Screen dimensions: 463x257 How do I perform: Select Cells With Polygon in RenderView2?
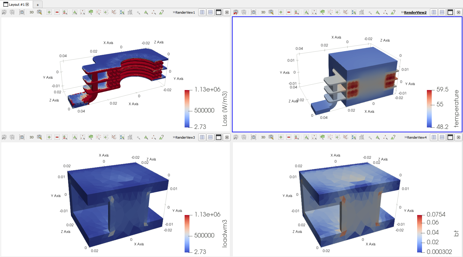pos(338,12)
